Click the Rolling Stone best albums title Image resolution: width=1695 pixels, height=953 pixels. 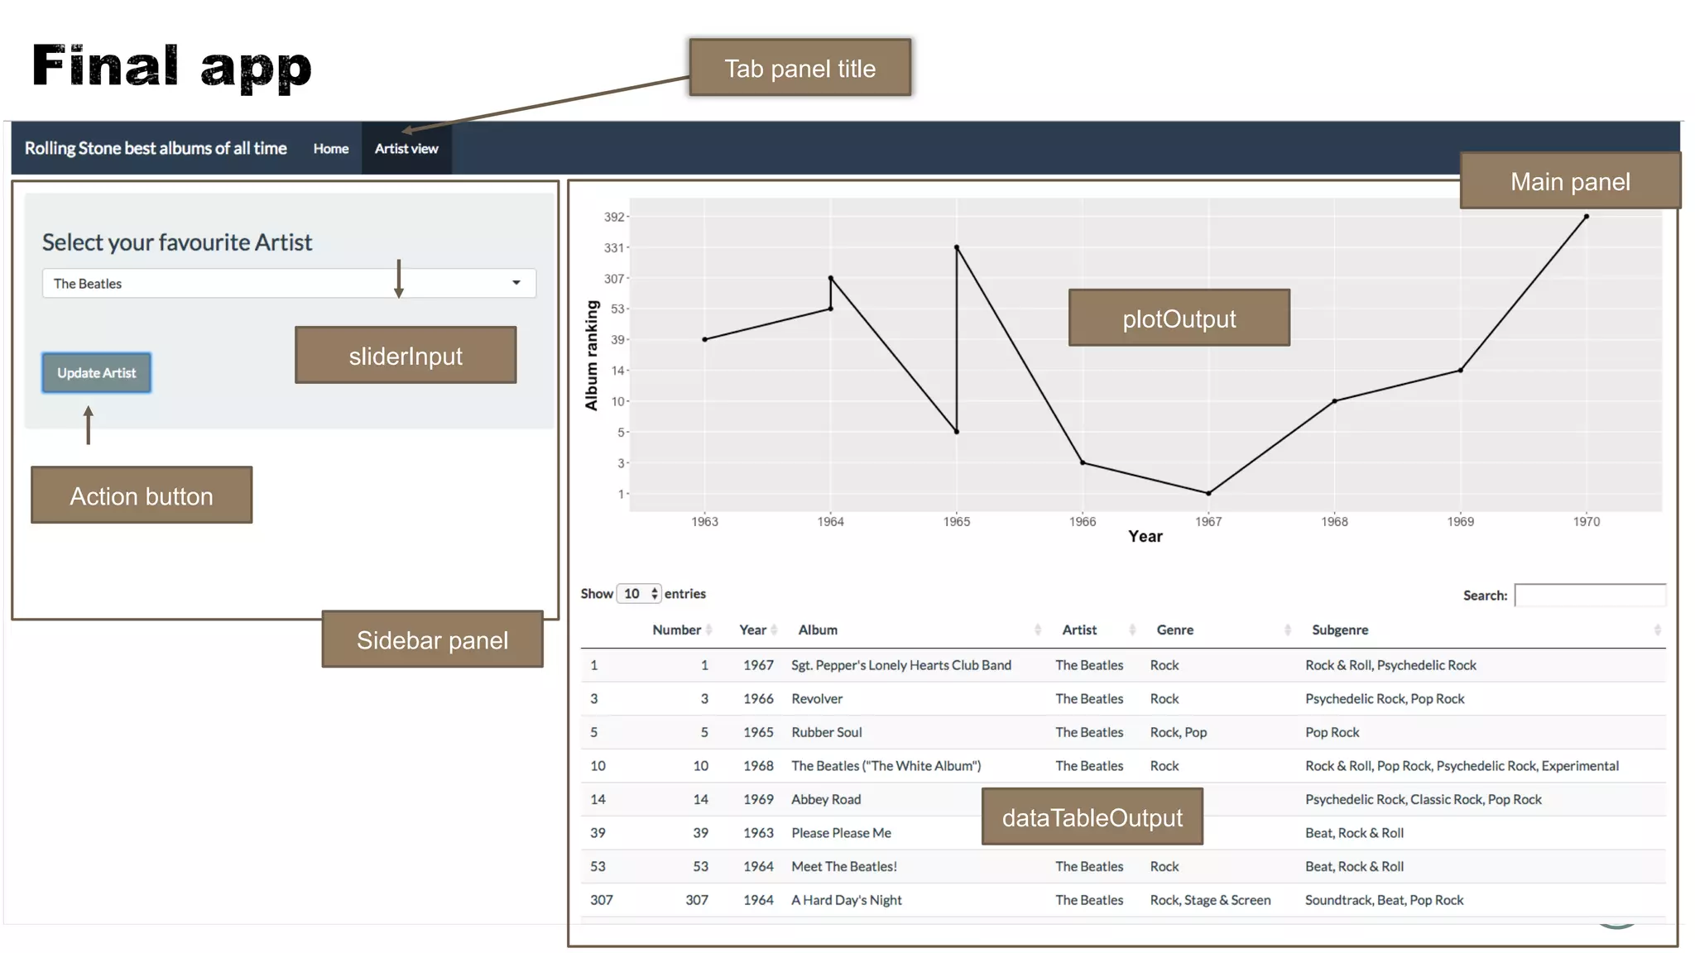point(156,149)
